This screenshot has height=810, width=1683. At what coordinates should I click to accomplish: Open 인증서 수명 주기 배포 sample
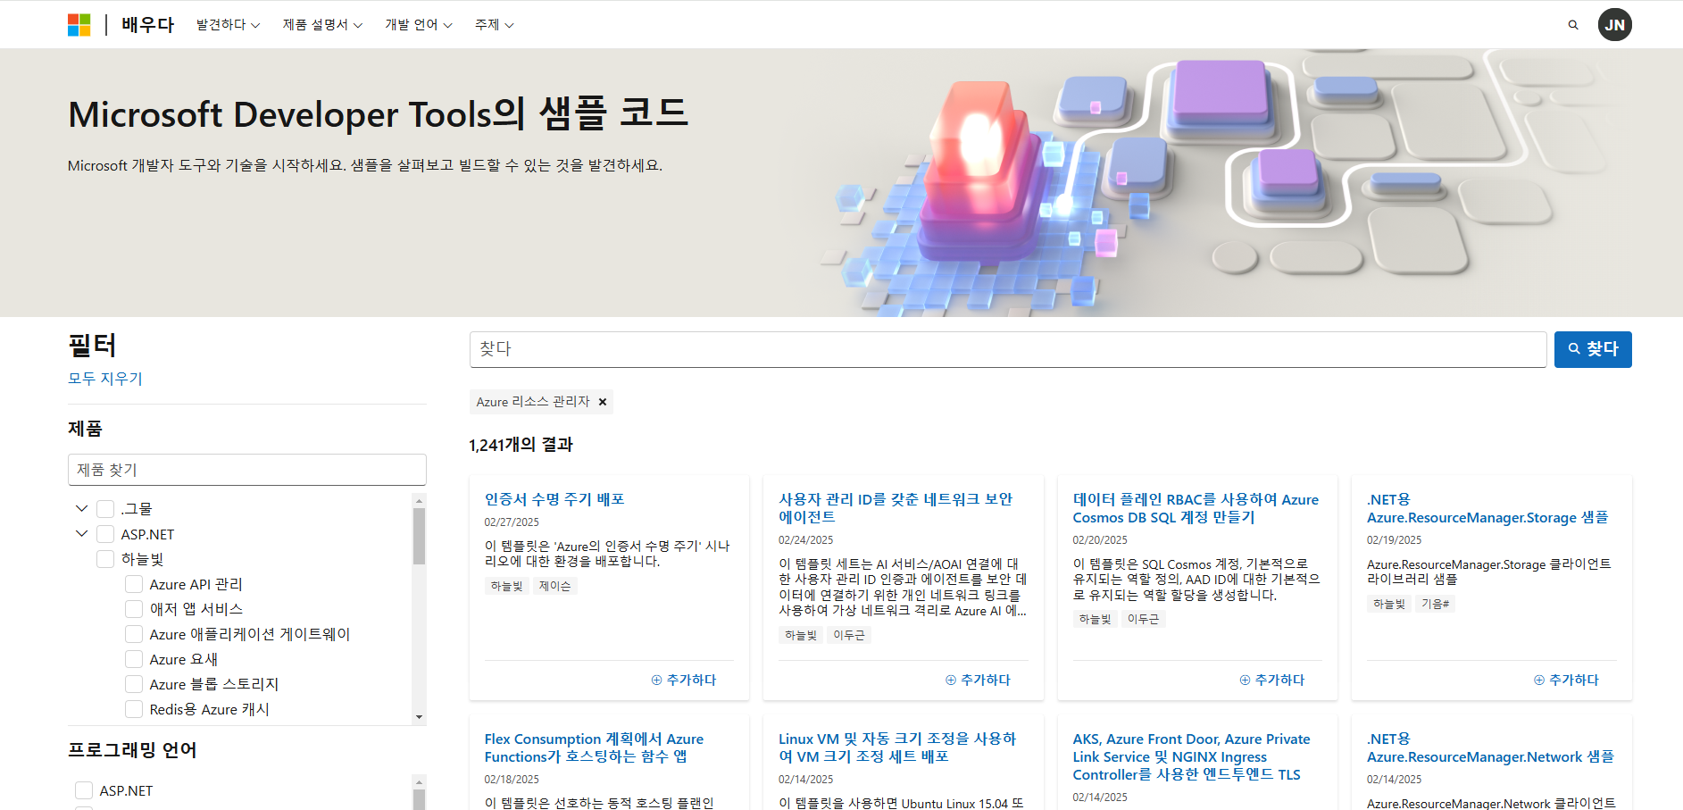554,499
